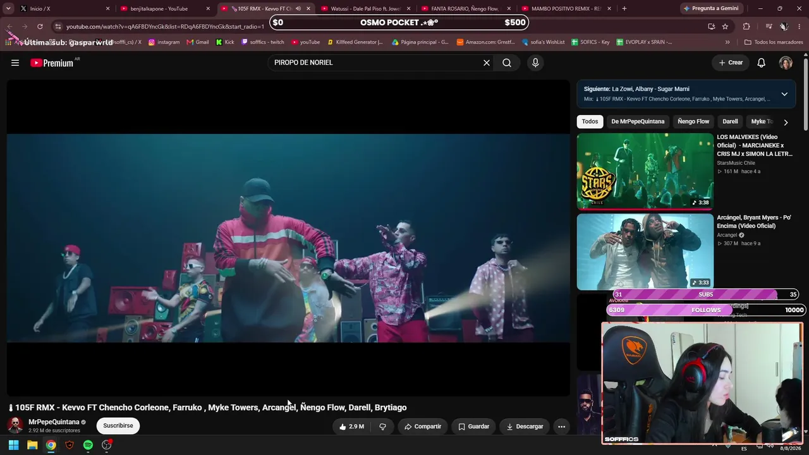Open the YouTube account avatar menu

[x=786, y=63]
